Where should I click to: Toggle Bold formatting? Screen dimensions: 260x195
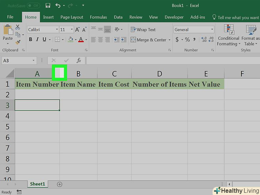point(30,39)
